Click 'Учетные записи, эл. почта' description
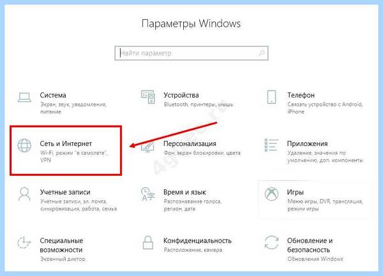The width and height of the screenshot is (383, 276). [x=79, y=205]
